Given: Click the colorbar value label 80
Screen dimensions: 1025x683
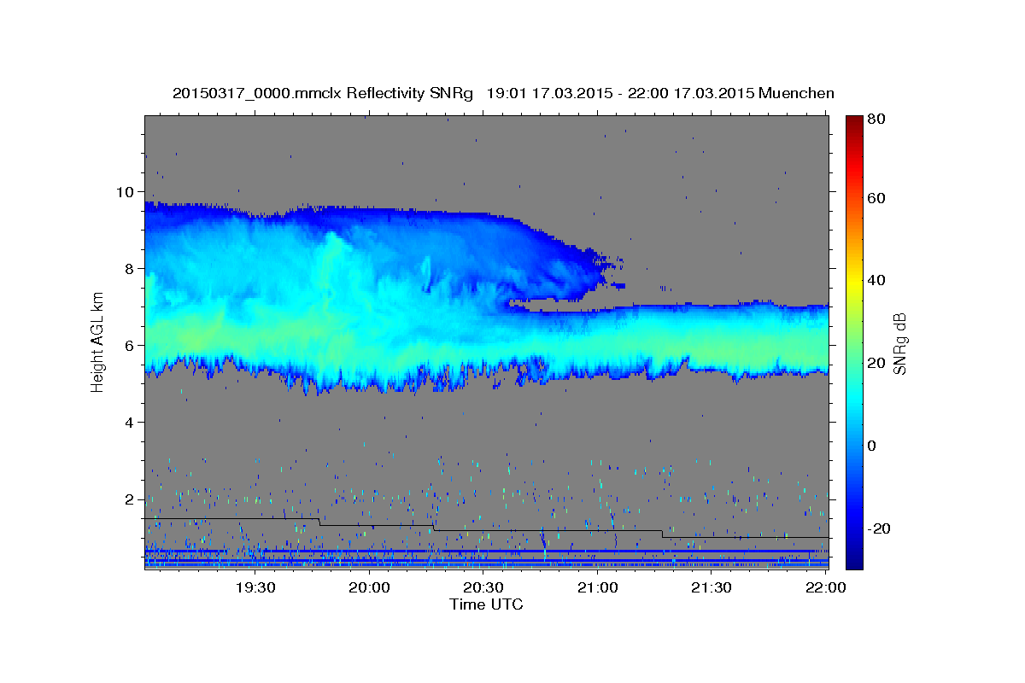Looking at the screenshot, I should click(875, 119).
